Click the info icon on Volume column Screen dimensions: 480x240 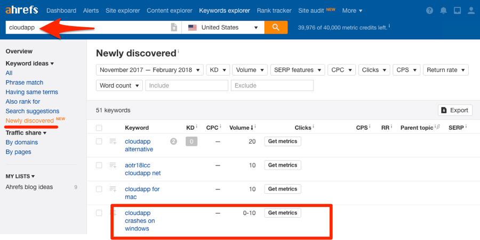tap(255, 127)
